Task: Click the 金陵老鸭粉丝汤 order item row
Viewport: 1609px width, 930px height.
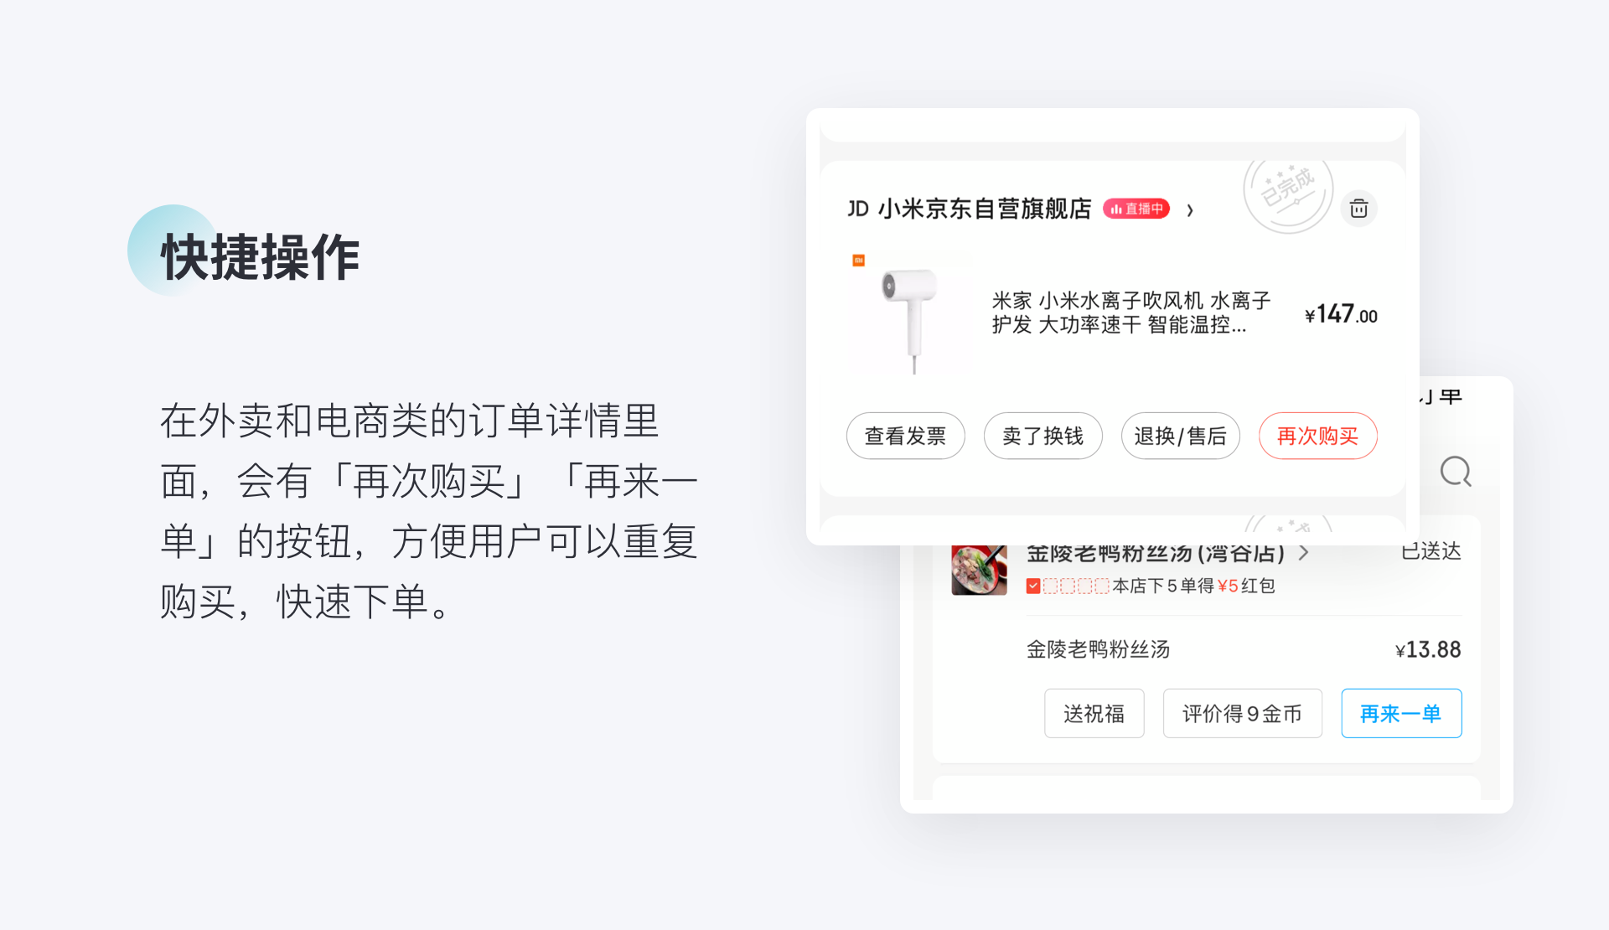Action: click(1244, 649)
